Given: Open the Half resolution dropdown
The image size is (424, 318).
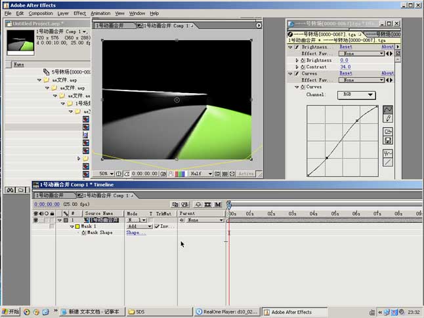Looking at the screenshot, I should (x=201, y=174).
